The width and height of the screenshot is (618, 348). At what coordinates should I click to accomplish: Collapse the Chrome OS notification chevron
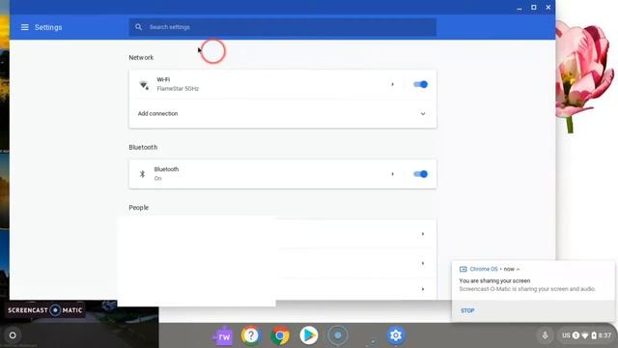[x=518, y=269]
